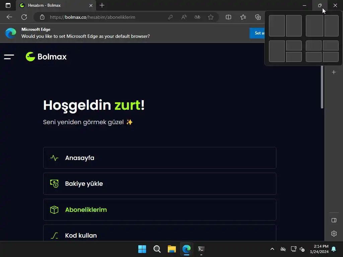
Task: Open the Windows Start menu
Action: 142,249
